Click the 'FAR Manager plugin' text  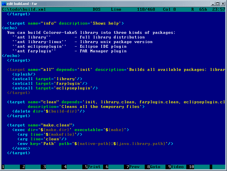[x=103, y=51]
